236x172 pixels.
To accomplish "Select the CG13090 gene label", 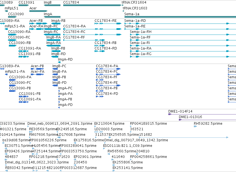I will coord(16,14).
